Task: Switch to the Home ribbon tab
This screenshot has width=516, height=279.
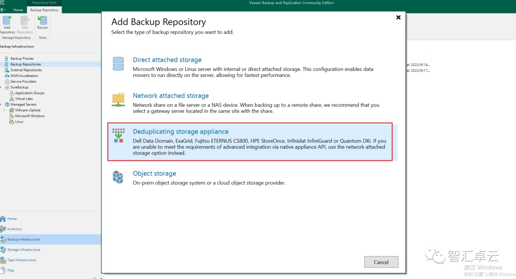Action: 18,10
